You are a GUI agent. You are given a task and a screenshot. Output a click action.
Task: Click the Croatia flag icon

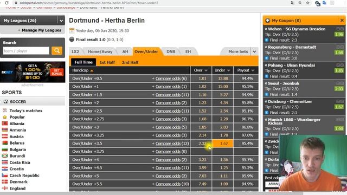pos(5,169)
